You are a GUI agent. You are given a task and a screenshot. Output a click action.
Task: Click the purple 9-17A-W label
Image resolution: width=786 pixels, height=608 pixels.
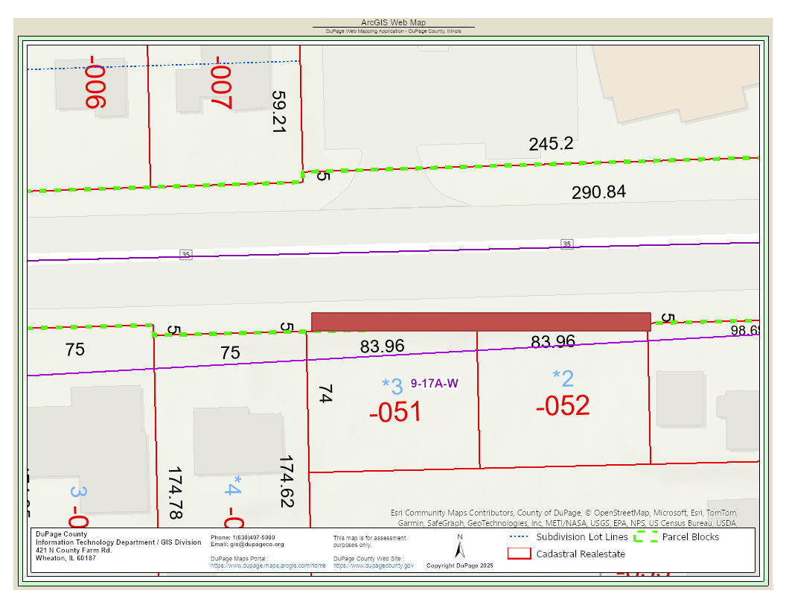434,384
